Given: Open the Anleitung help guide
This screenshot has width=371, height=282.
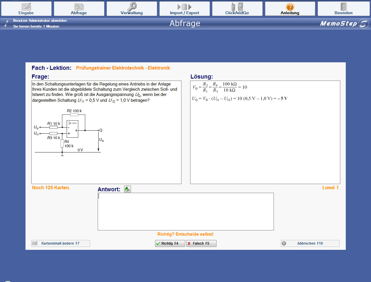Looking at the screenshot, I should (290, 9).
